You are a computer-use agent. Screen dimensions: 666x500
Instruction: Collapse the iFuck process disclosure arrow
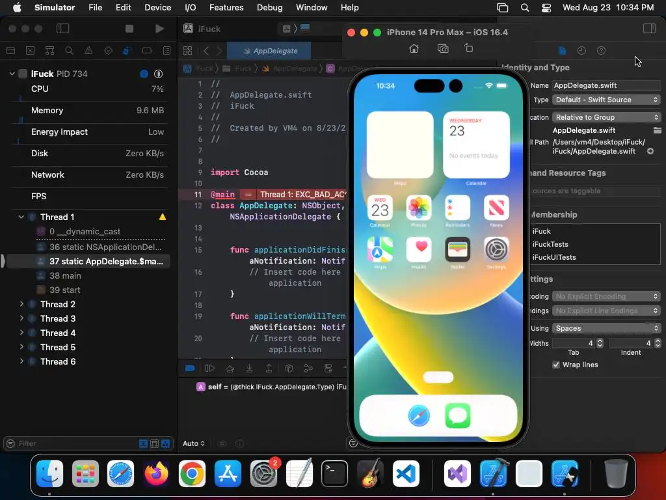click(x=12, y=74)
